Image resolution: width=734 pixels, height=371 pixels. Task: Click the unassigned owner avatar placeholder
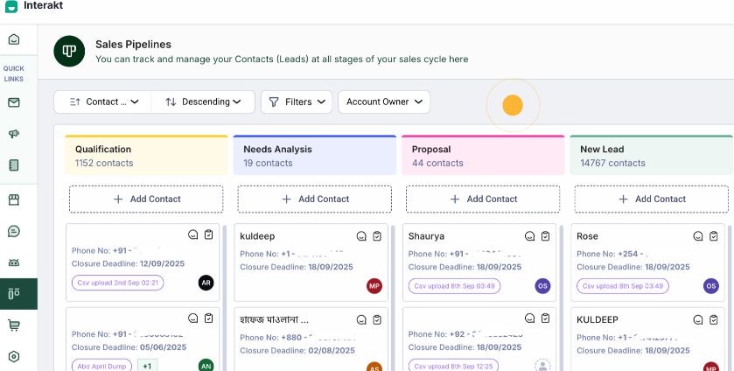pos(542,366)
